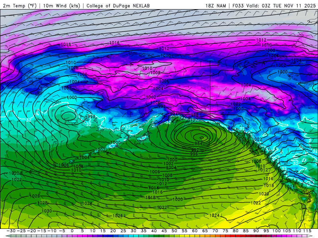Select -20 on the temperature color scale
318x238 pixels.
(x=31, y=231)
